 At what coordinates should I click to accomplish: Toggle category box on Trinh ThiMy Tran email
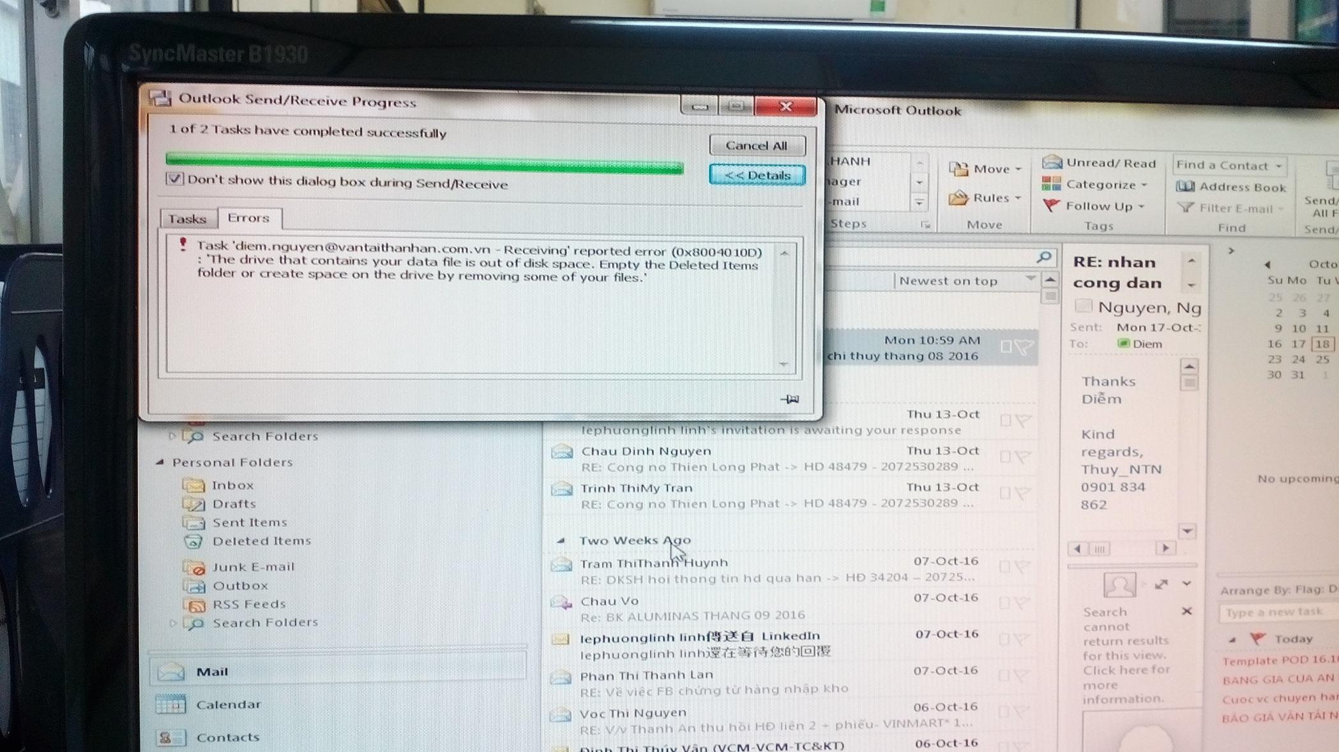1005,493
